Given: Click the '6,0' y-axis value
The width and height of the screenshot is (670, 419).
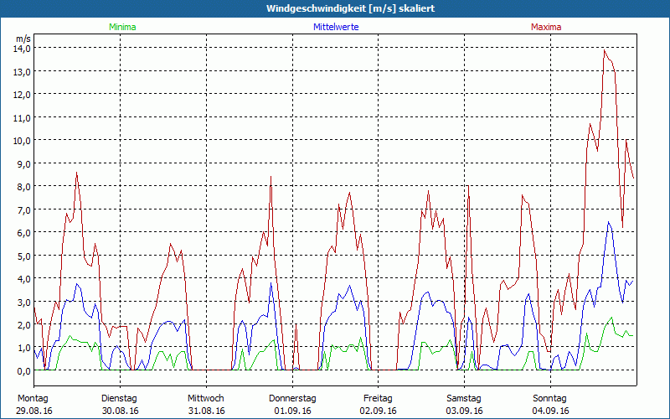Looking at the screenshot, I should coord(25,233).
